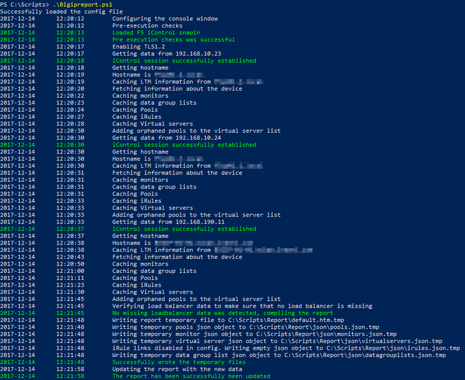Click the green 'Loaded F5 iControl snapin' line
465x380 pixels.
pos(156,33)
